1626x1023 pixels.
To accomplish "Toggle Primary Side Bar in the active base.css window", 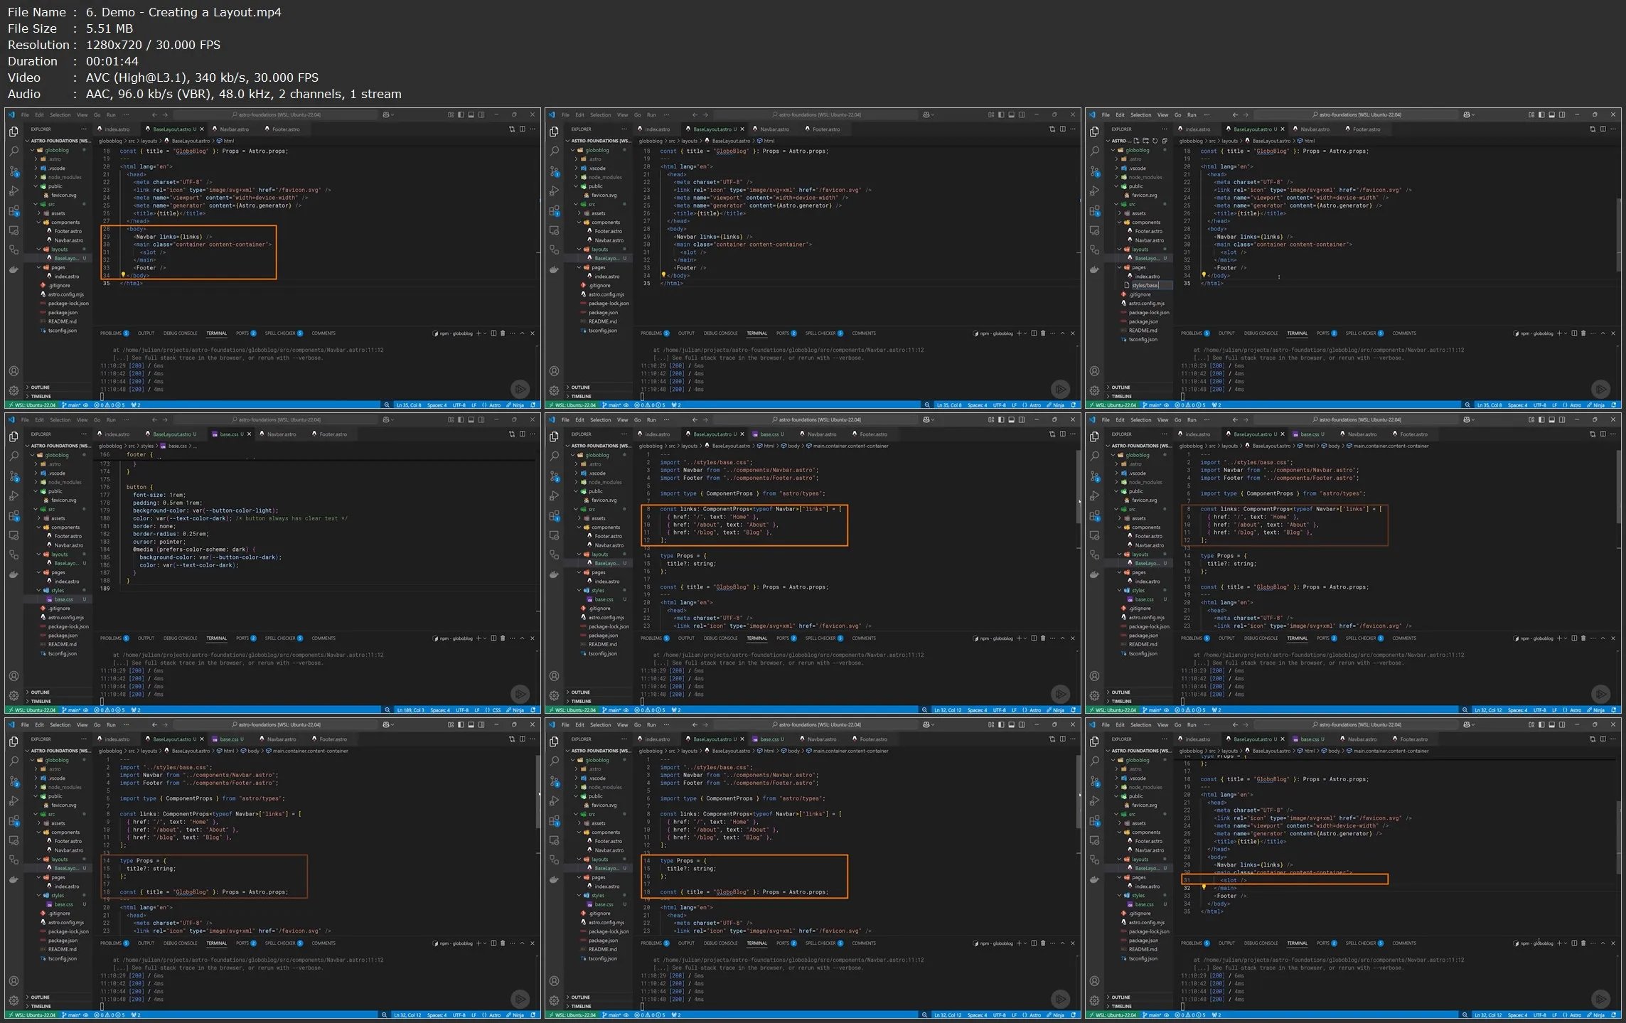I will [x=461, y=419].
